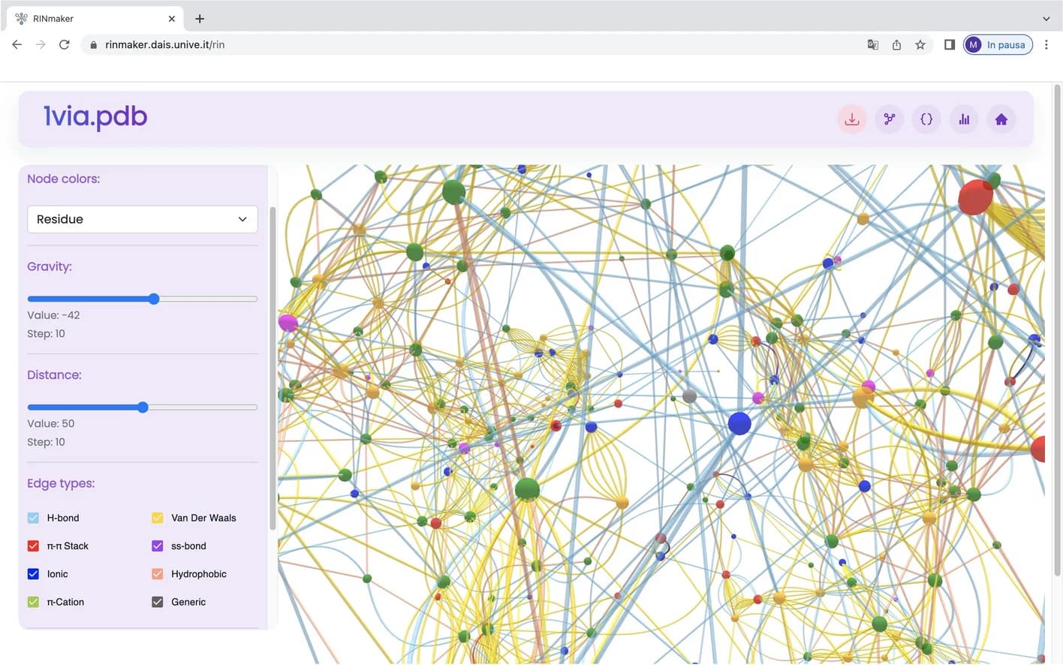Screen dimensions: 1063x665
Task: Reload the page
Action: (65, 44)
